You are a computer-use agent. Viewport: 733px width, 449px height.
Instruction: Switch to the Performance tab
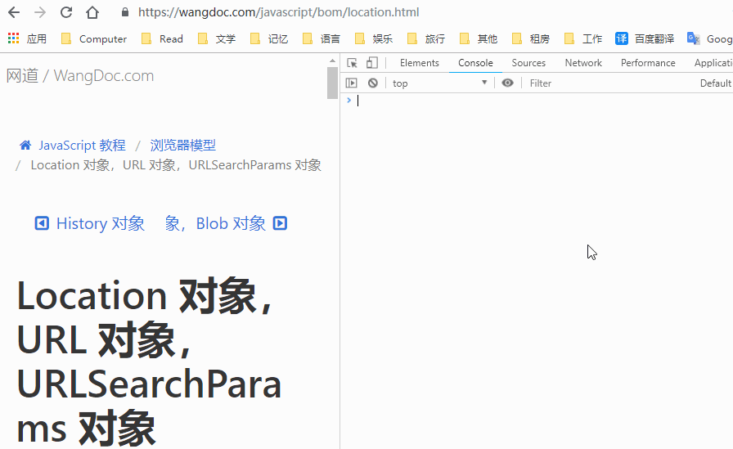[x=648, y=63]
